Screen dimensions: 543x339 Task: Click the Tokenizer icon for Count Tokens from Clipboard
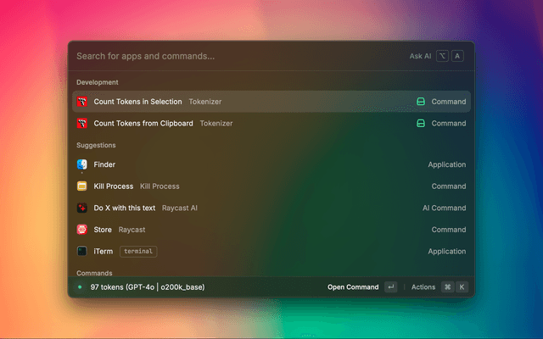82,124
